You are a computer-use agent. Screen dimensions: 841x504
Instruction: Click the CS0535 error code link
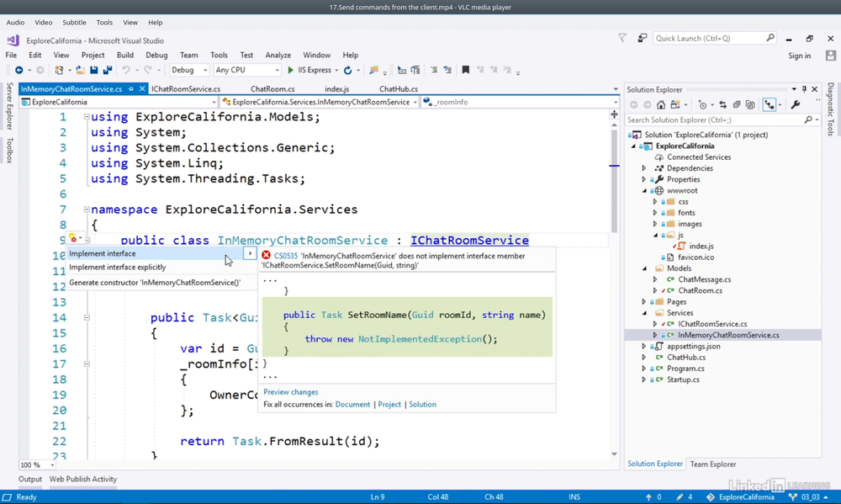[x=286, y=256]
